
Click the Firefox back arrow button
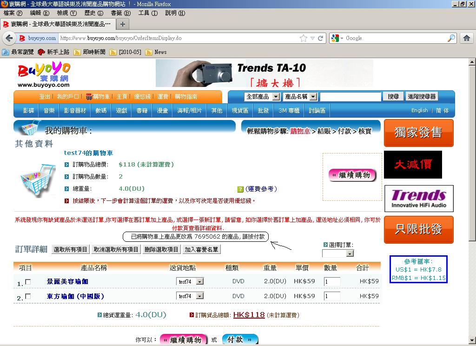point(9,38)
